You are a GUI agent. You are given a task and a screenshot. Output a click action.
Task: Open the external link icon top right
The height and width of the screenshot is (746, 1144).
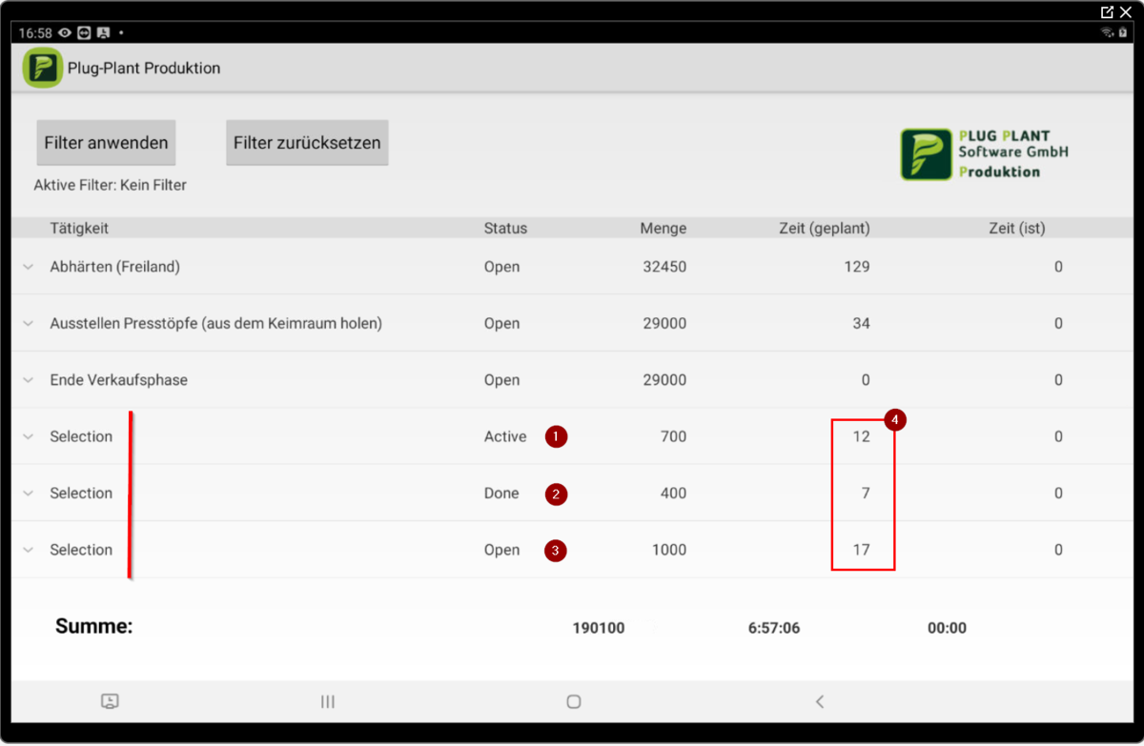(x=1106, y=11)
